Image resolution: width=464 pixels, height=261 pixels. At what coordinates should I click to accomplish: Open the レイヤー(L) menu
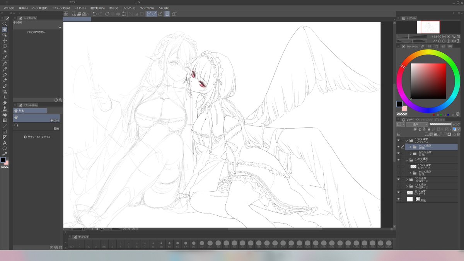point(80,8)
